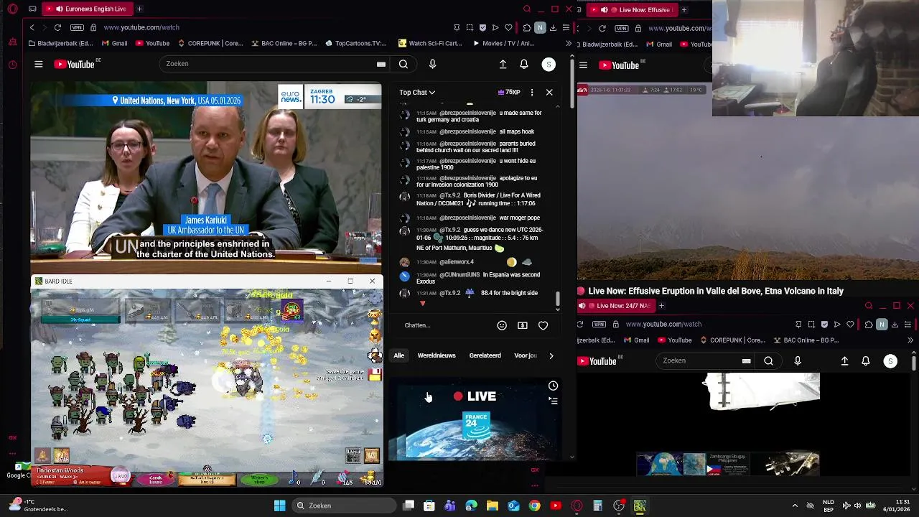Image resolution: width=919 pixels, height=517 pixels.
Task: Click 75XP badge in chat header
Action: [508, 92]
